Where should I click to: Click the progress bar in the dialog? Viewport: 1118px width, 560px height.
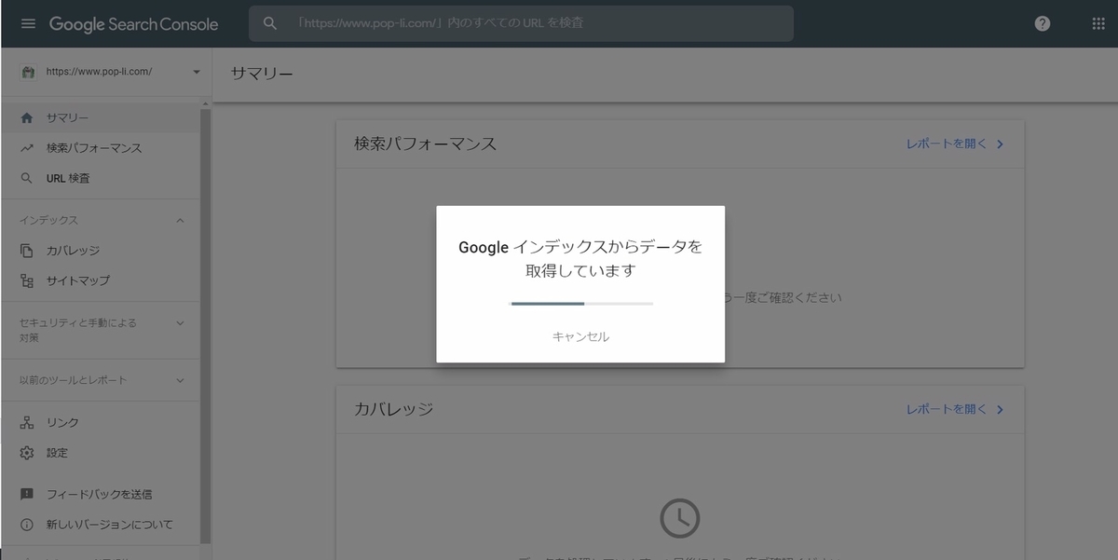coord(581,304)
